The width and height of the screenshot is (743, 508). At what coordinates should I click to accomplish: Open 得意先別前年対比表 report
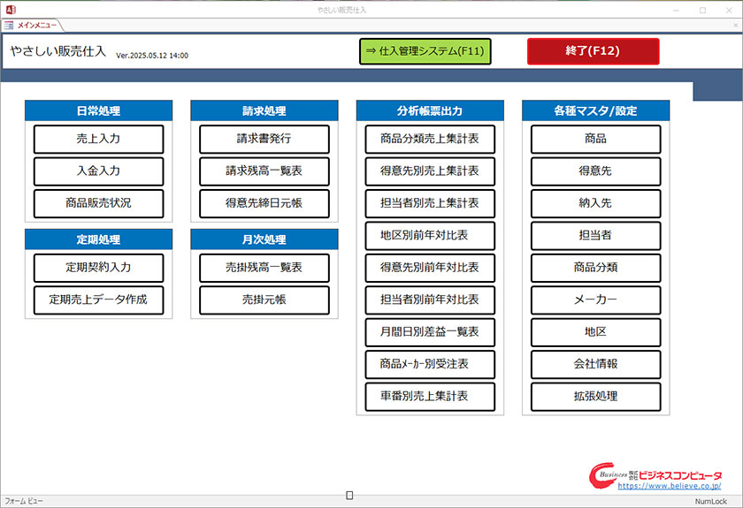click(430, 268)
